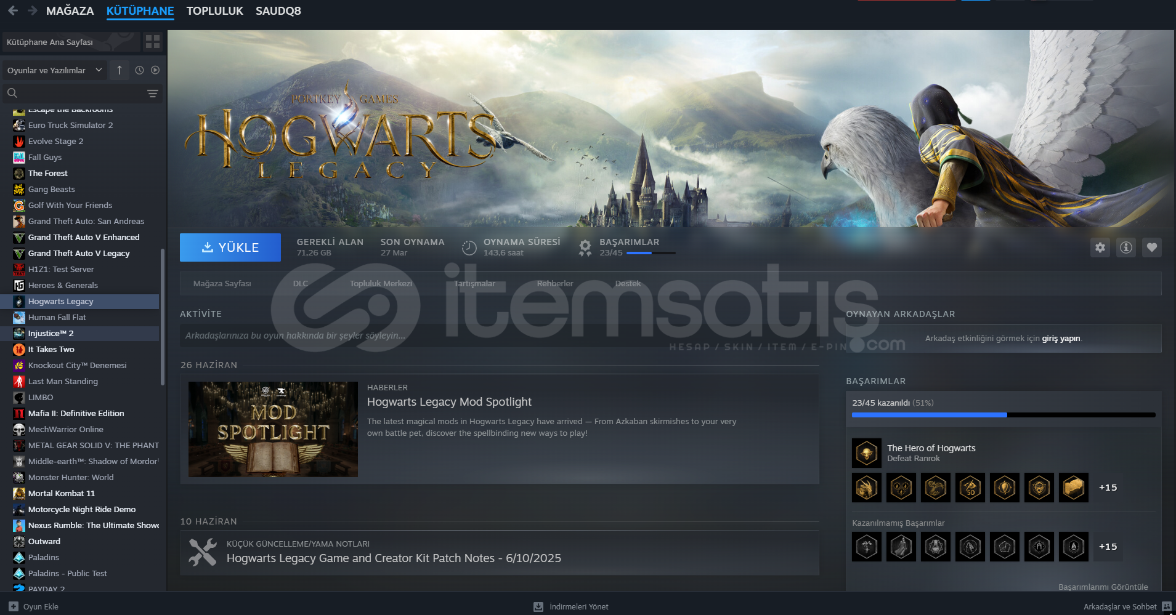Open the Topluluk Merkezi link
Screen dimensions: 1176x615
point(381,283)
